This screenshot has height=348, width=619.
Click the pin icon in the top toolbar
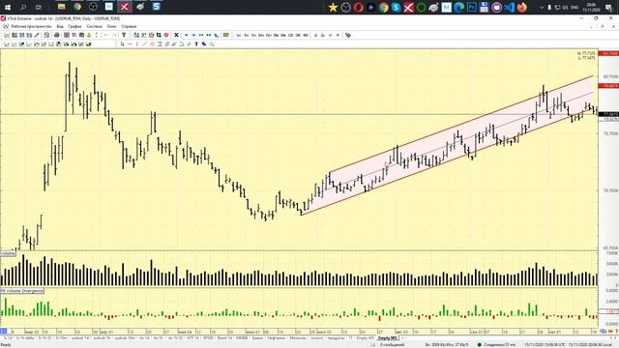coord(124,35)
